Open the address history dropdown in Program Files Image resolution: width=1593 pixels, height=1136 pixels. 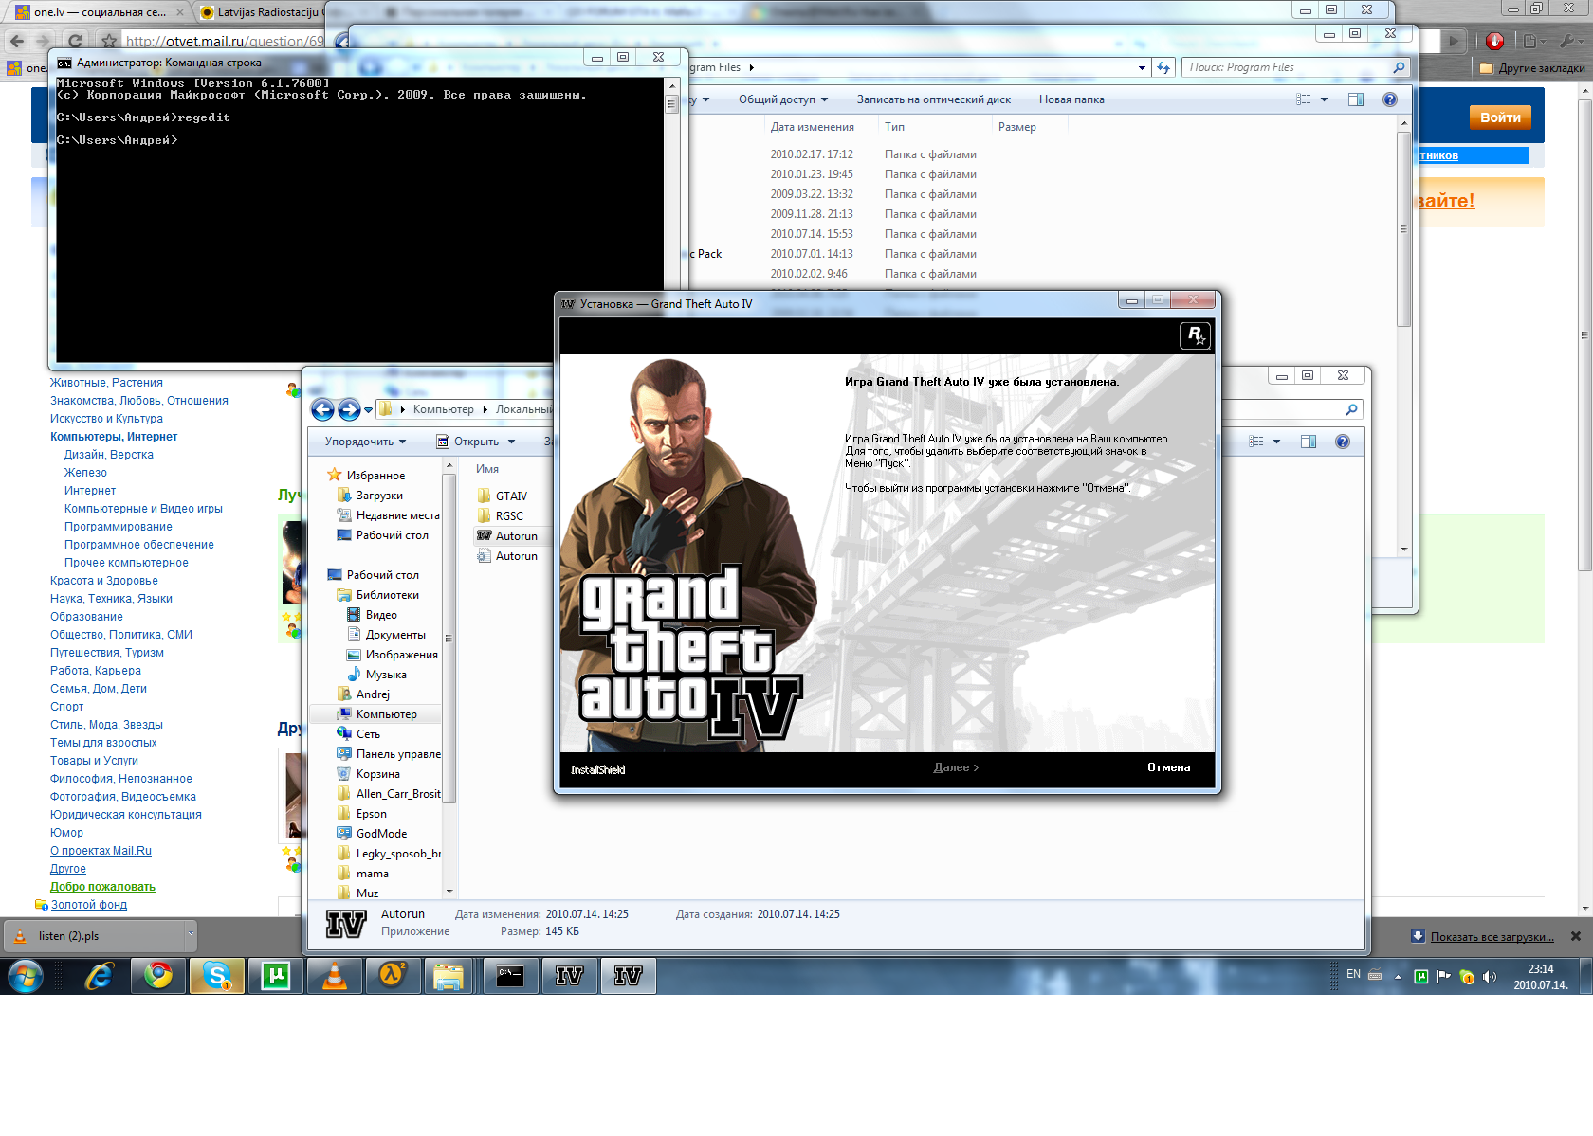click(x=1142, y=67)
